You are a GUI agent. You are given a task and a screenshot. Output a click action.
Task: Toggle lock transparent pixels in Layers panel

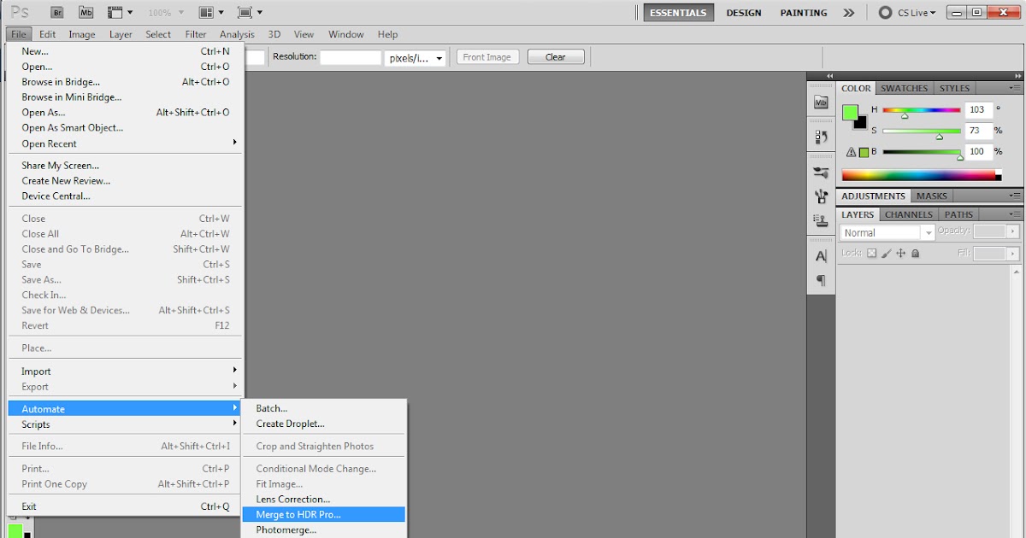tap(872, 254)
